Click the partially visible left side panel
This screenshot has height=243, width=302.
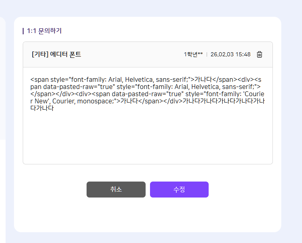coord(2,80)
